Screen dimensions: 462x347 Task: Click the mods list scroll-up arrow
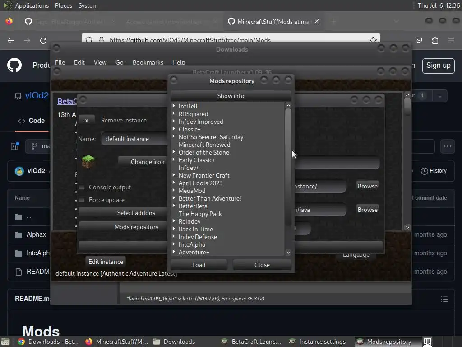pyautogui.click(x=288, y=105)
